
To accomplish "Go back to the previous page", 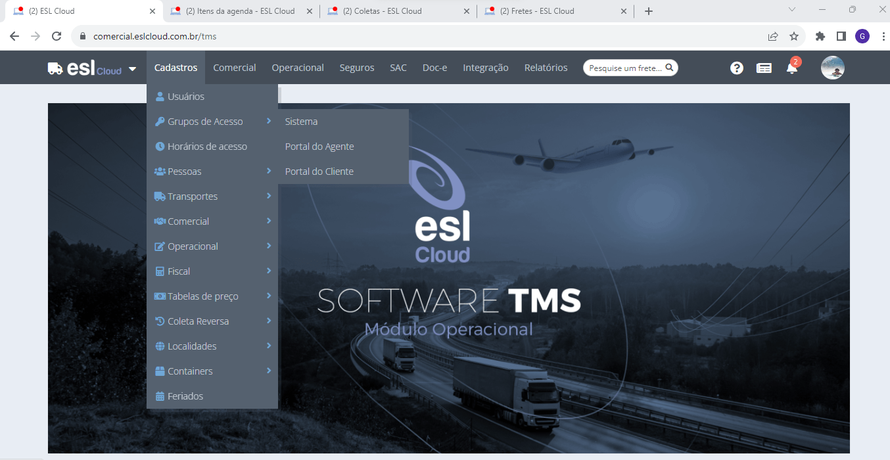I will (x=14, y=36).
